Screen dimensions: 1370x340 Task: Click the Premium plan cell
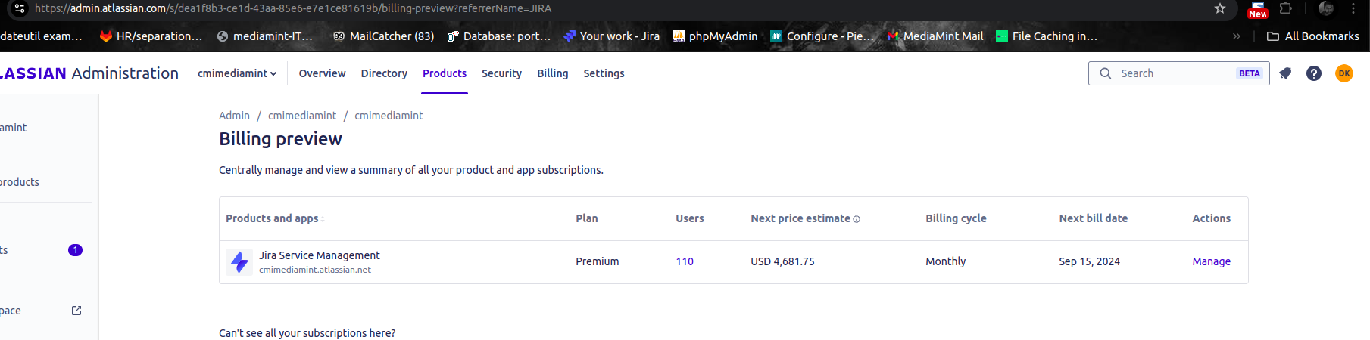pos(597,261)
